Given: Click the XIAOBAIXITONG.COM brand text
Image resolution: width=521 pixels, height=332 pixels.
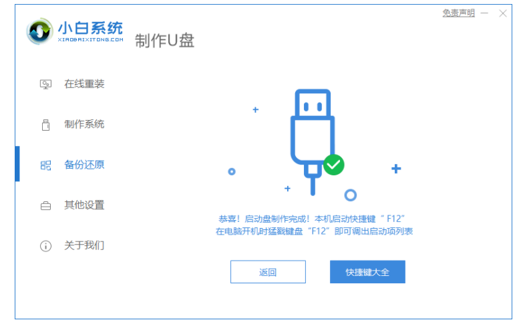Looking at the screenshot, I should coord(90,39).
